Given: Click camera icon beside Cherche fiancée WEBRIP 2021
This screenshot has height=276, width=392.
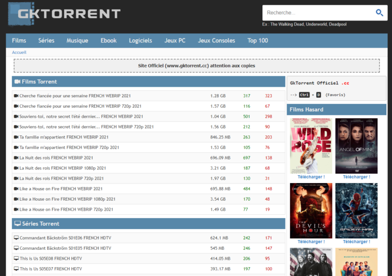Looking at the screenshot, I should pyautogui.click(x=16, y=96).
